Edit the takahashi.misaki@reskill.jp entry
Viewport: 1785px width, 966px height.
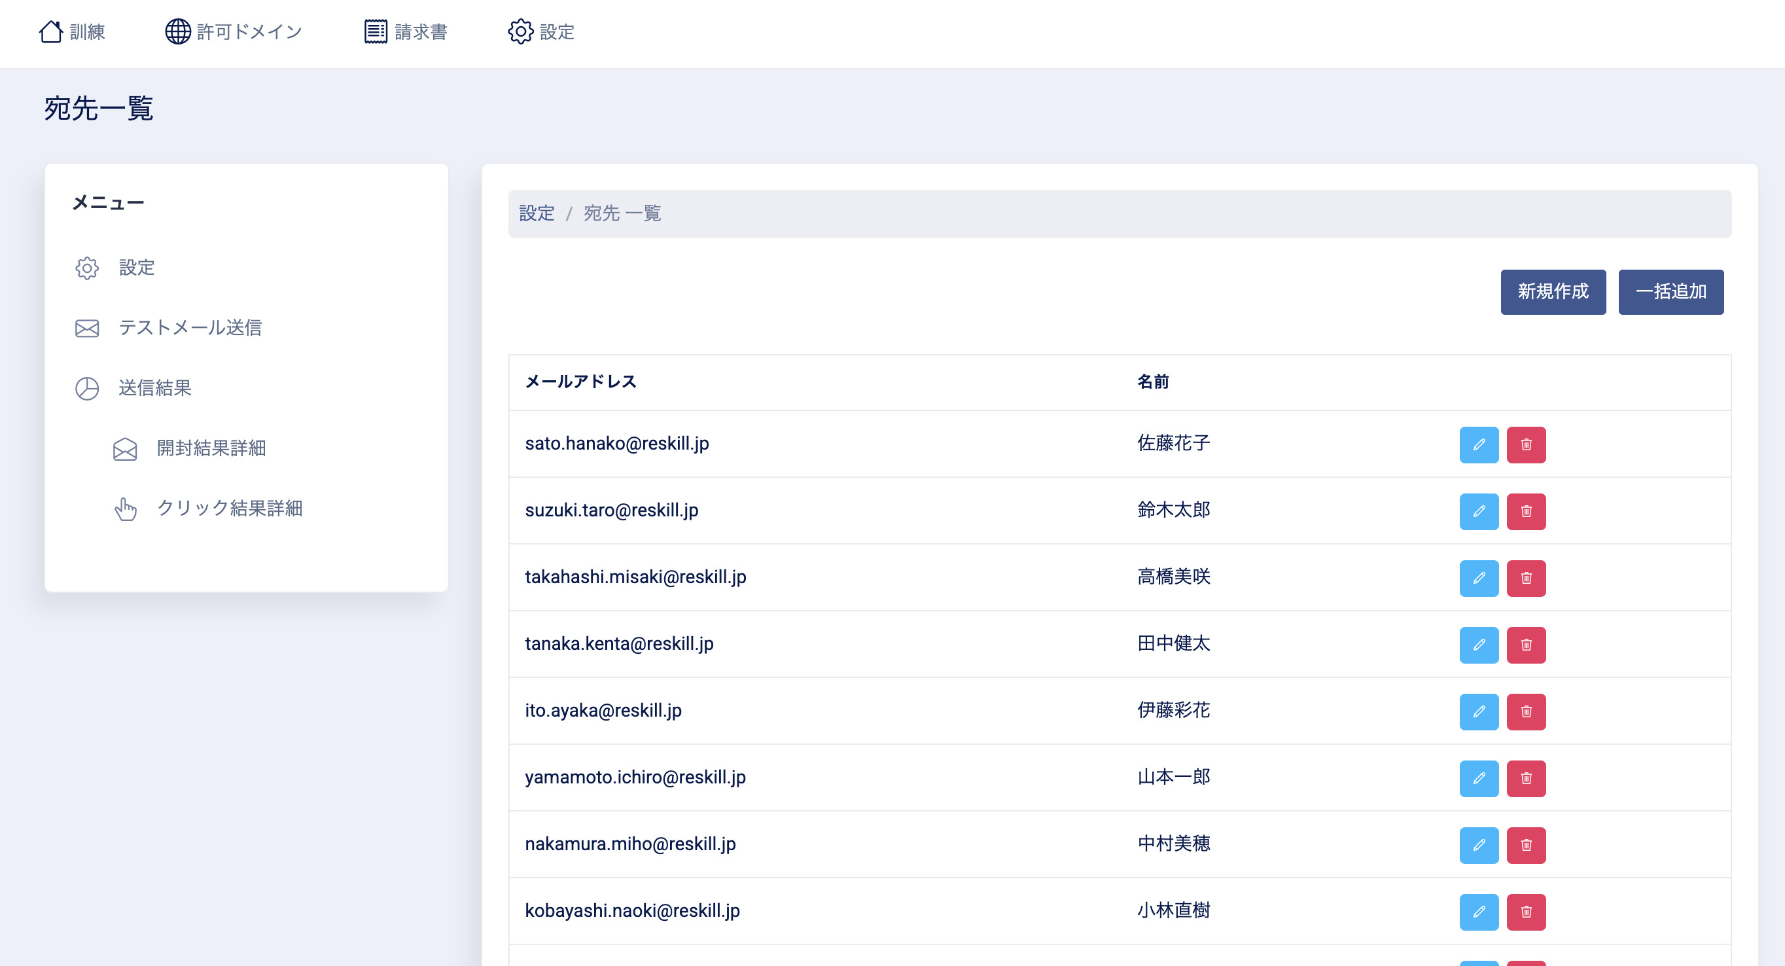tap(1479, 578)
